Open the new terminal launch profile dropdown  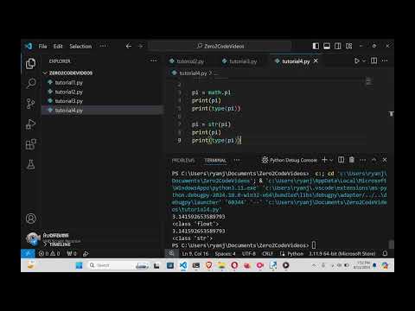point(331,160)
